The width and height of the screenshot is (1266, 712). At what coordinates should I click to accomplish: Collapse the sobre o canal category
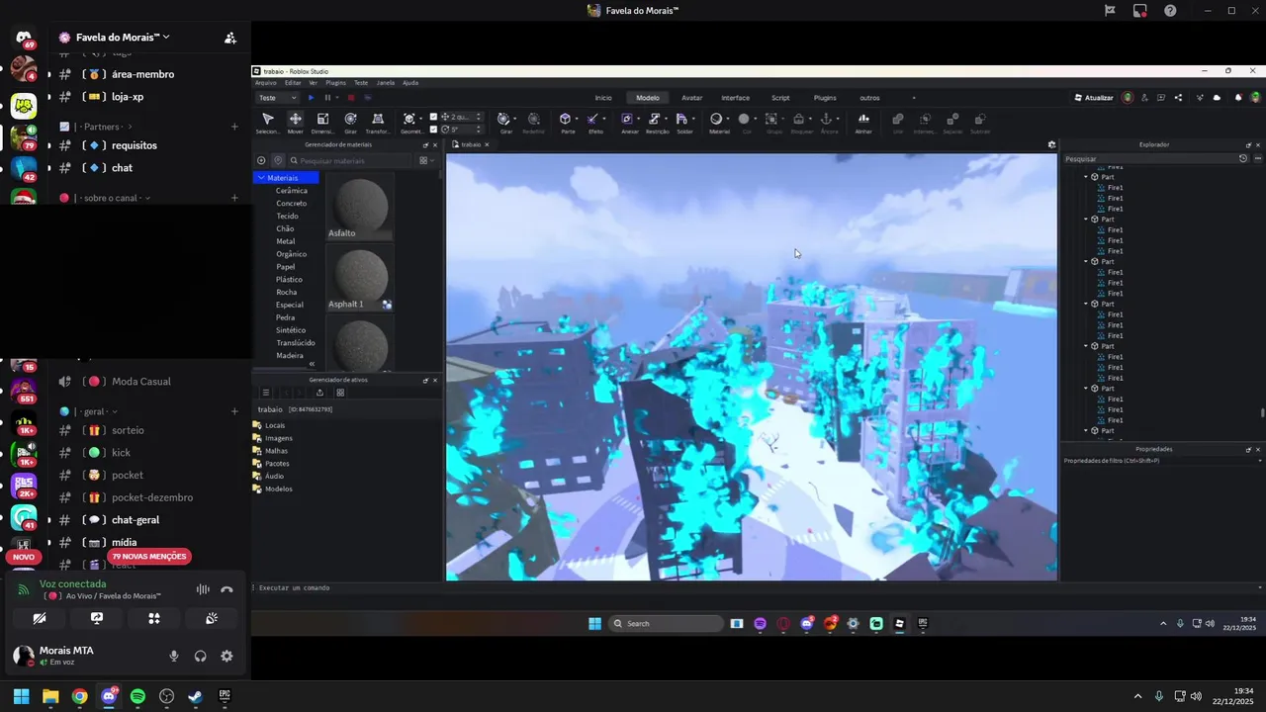pyautogui.click(x=105, y=198)
